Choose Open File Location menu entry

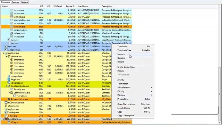133,104
